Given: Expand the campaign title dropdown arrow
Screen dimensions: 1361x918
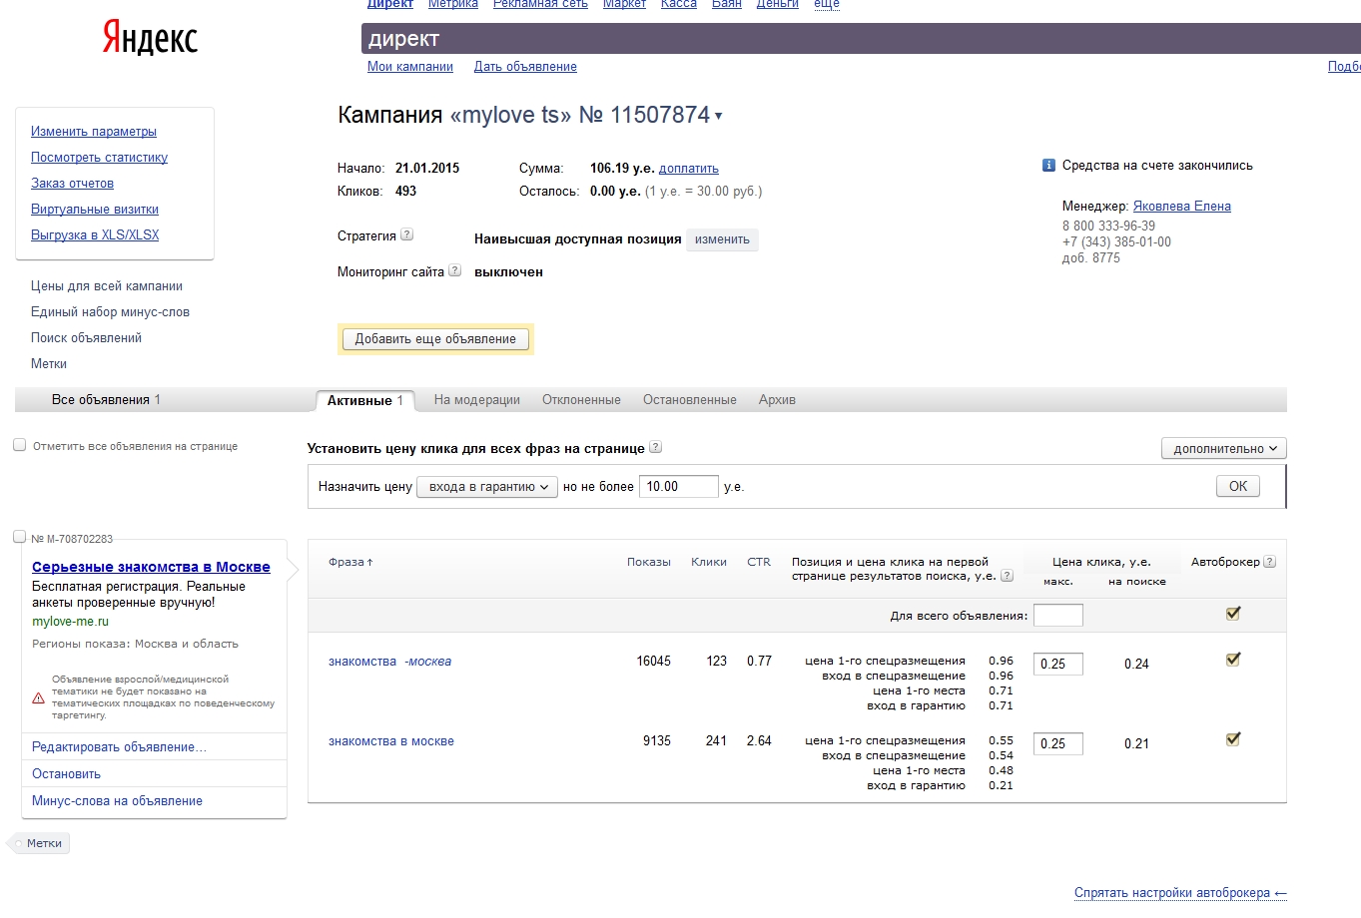Looking at the screenshot, I should click(x=718, y=116).
